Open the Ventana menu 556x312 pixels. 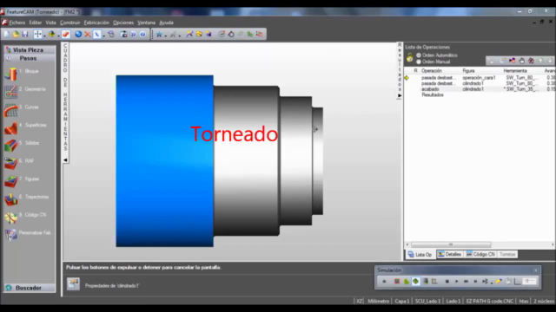tap(147, 23)
